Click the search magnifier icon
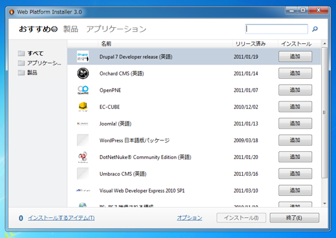The width and height of the screenshot is (336, 238). [x=315, y=29]
